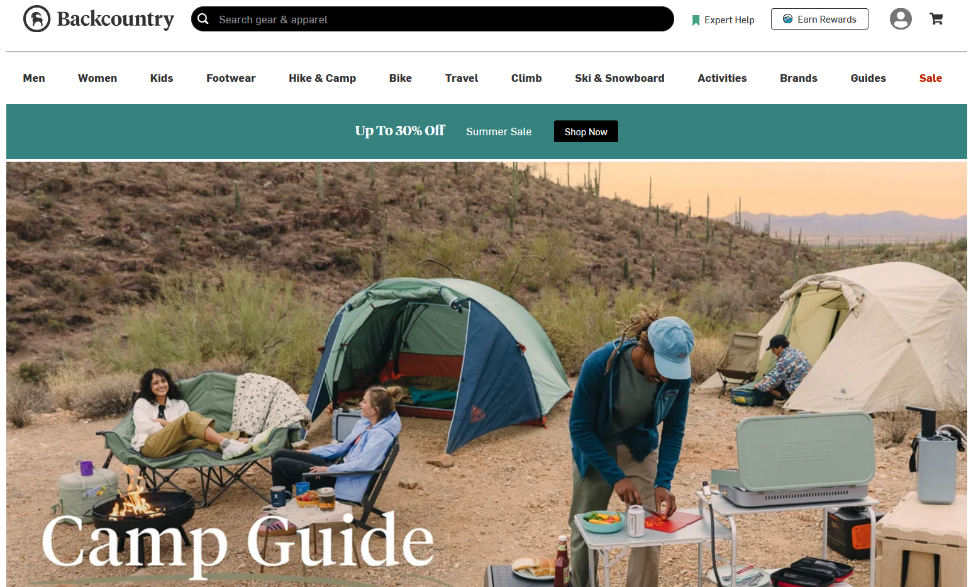971x587 pixels.
Task: Click the Expert Help green bookmark icon
Action: coord(696,20)
